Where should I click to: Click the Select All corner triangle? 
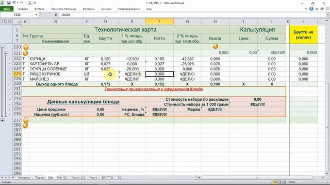17,22
